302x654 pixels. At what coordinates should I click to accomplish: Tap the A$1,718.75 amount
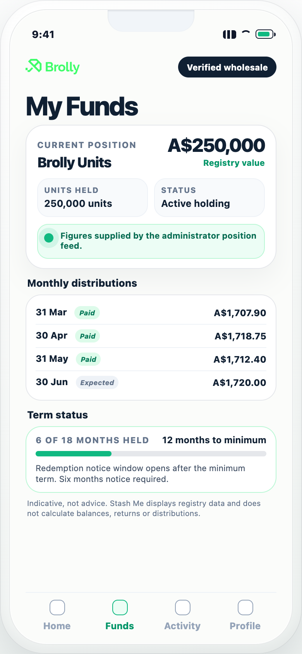tap(240, 336)
